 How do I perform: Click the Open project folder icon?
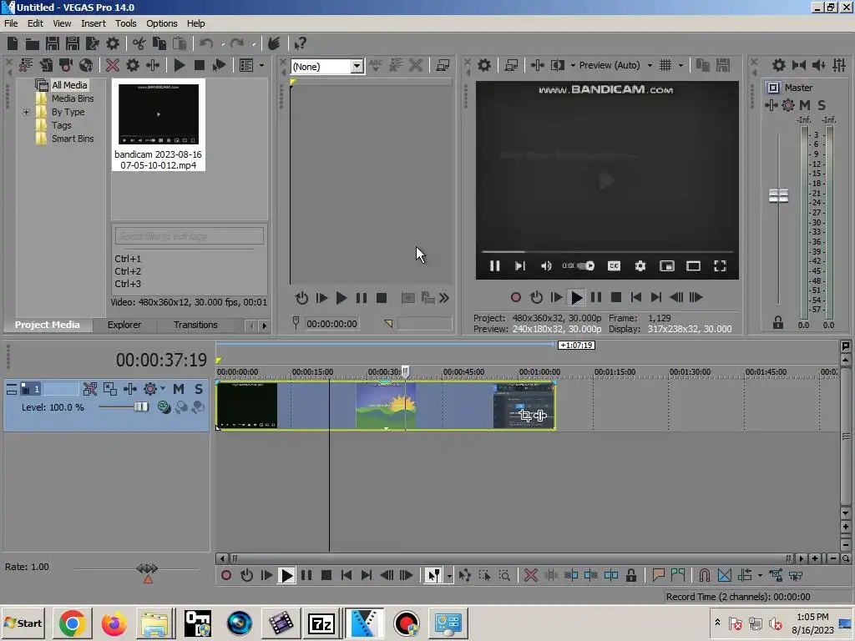[x=33, y=43]
